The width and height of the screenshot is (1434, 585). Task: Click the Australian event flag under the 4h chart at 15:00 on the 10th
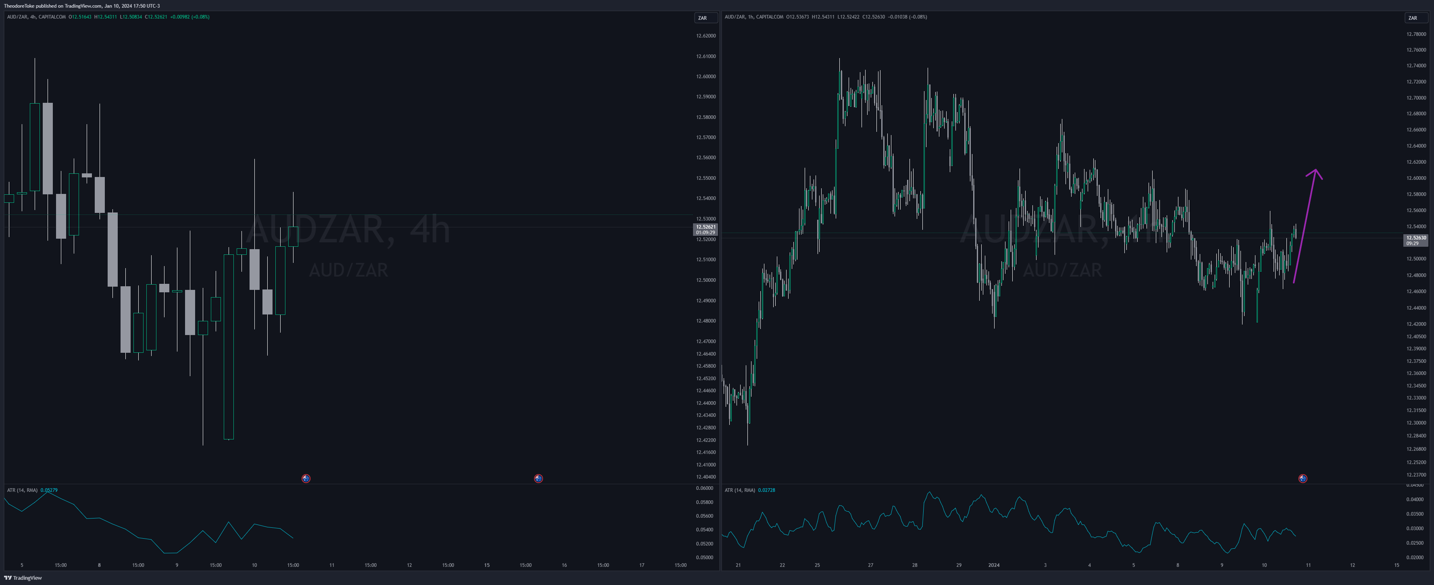306,478
